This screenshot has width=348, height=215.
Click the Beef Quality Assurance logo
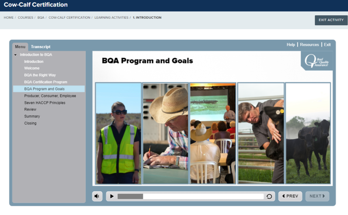point(317,61)
